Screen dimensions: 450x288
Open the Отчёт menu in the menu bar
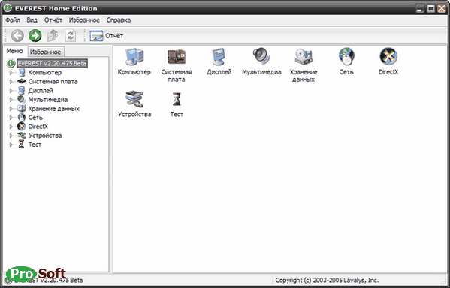click(53, 20)
